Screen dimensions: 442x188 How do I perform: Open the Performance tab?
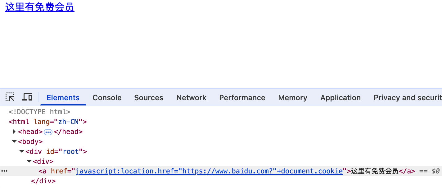[x=242, y=98]
